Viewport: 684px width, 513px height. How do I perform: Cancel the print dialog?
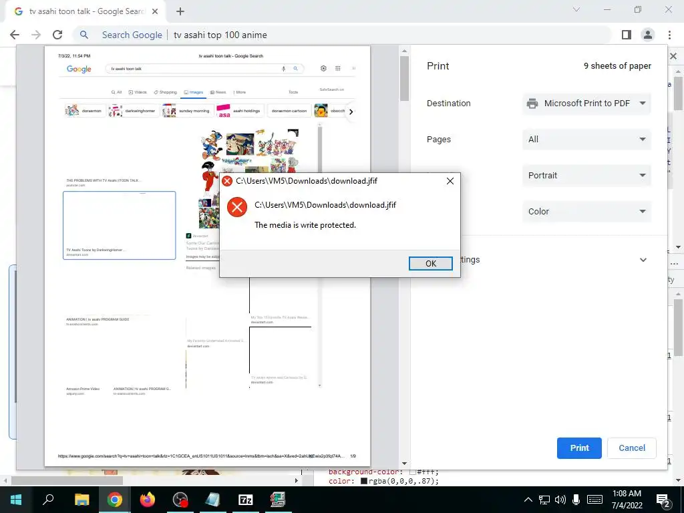coord(632,448)
